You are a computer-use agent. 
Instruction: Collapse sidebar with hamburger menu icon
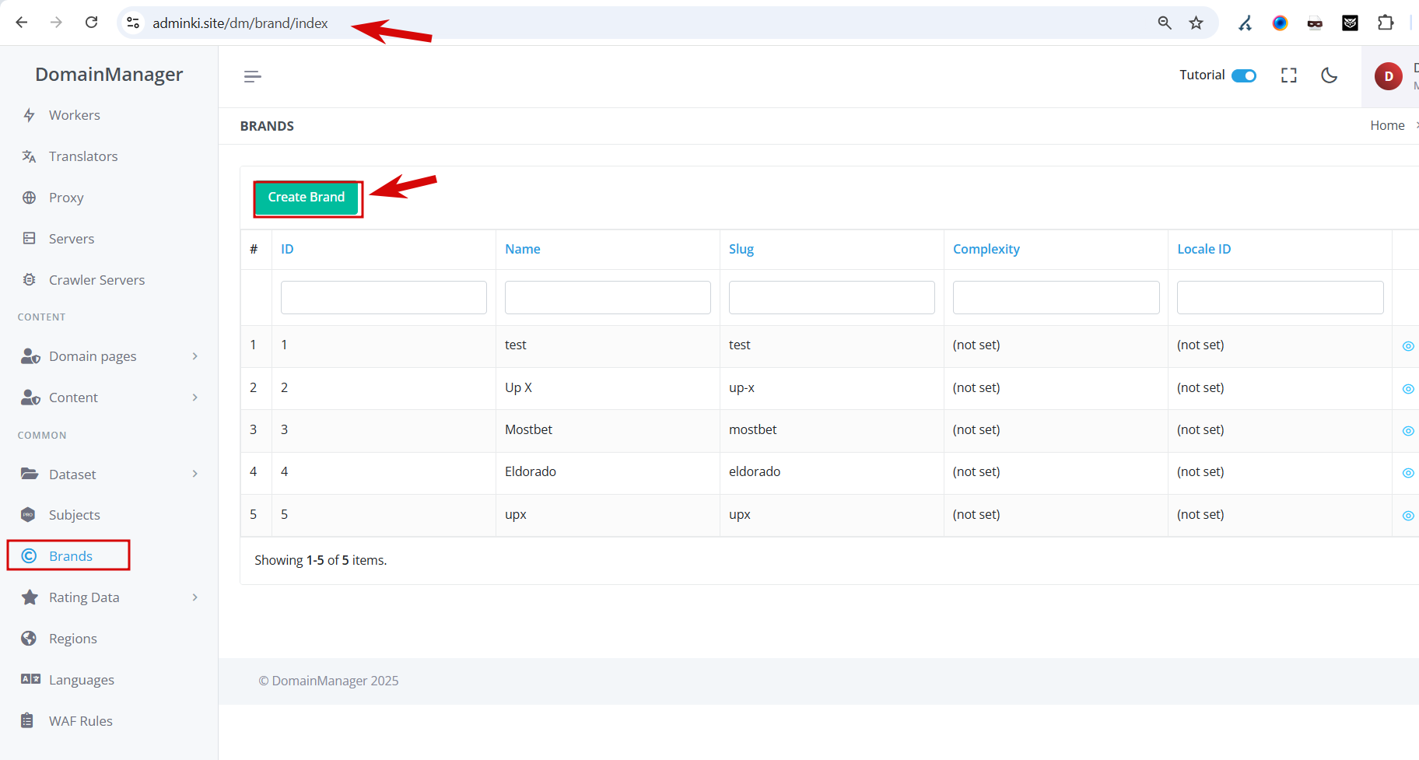pyautogui.click(x=253, y=76)
